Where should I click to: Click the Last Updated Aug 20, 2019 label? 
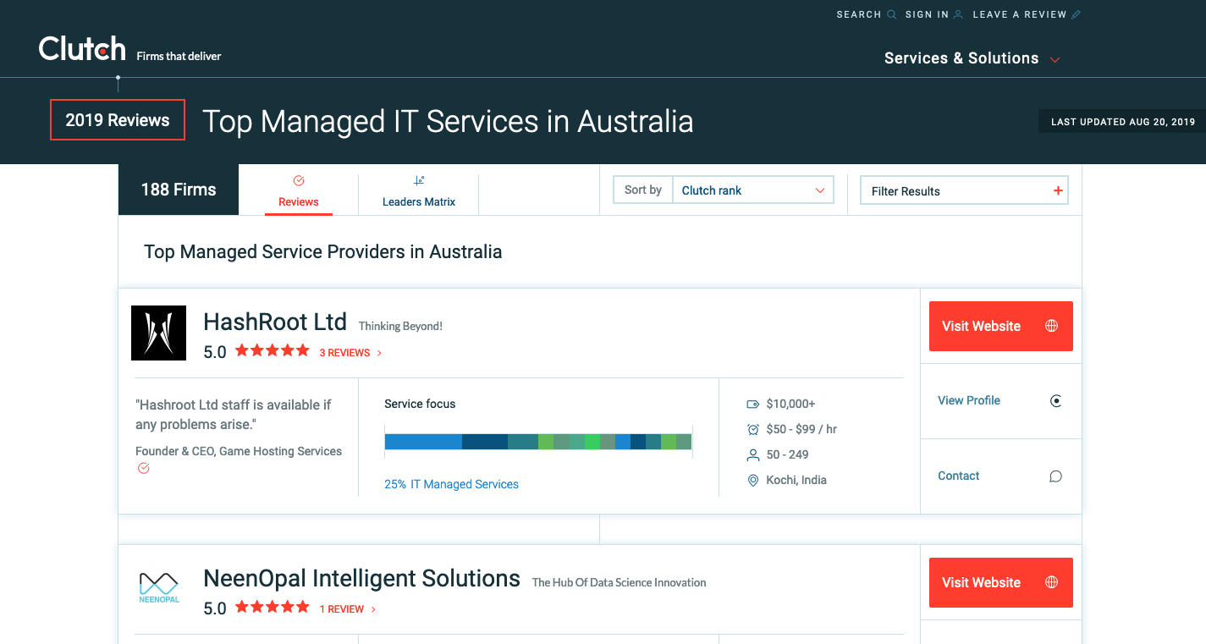pos(1122,122)
